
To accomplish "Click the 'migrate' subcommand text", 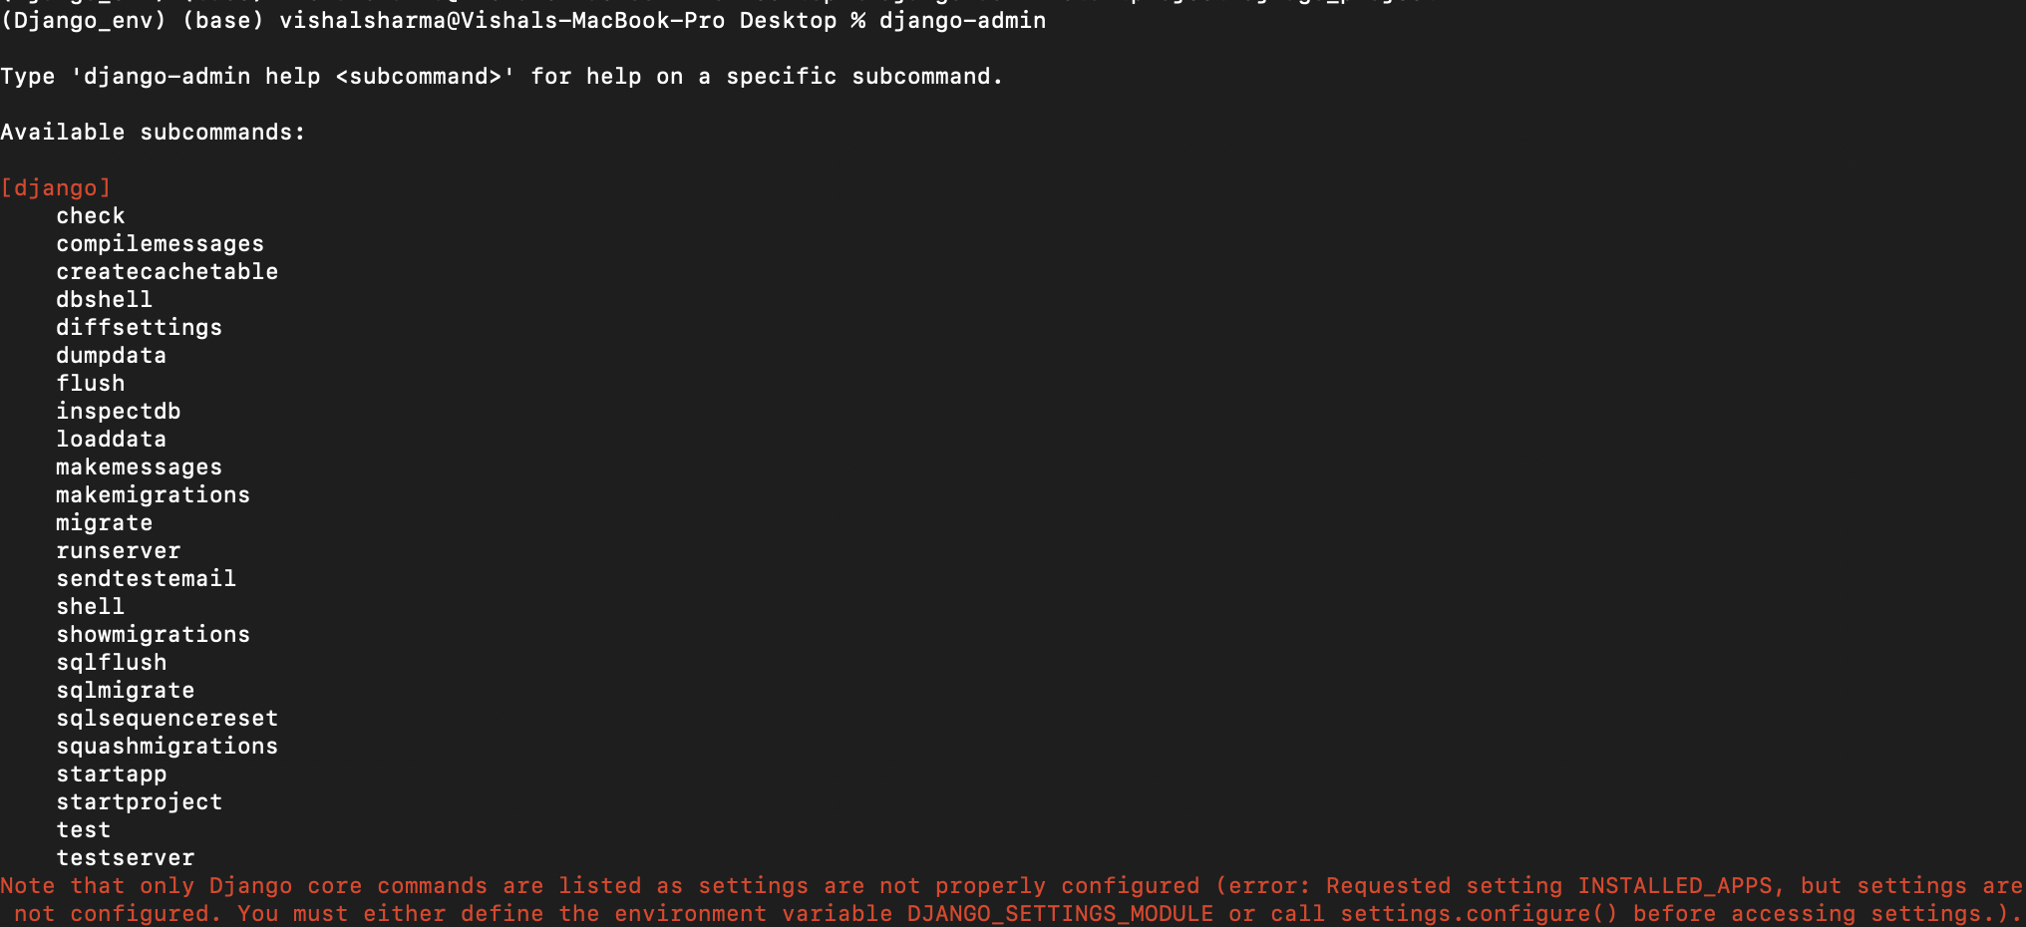I will (105, 523).
